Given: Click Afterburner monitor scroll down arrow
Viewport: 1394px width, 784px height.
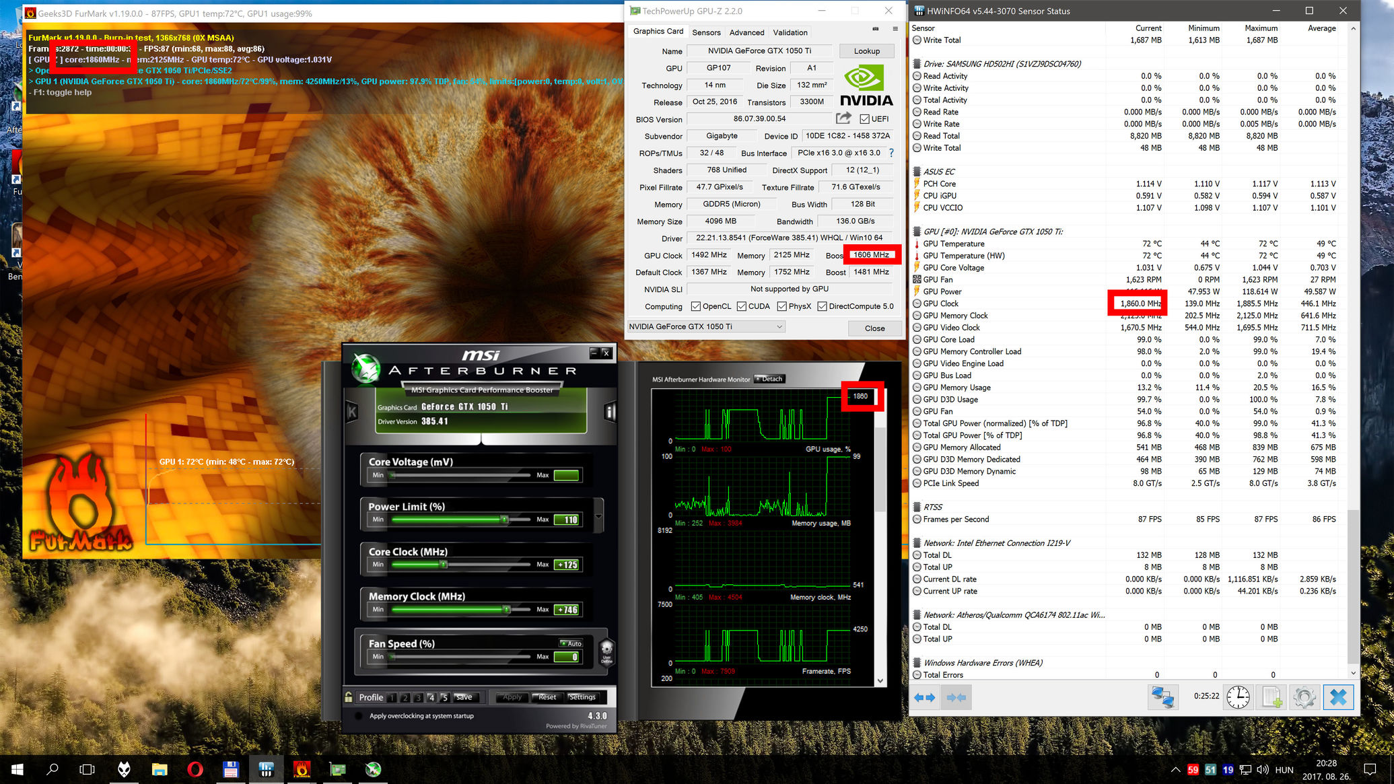Looking at the screenshot, I should pyautogui.click(x=880, y=681).
